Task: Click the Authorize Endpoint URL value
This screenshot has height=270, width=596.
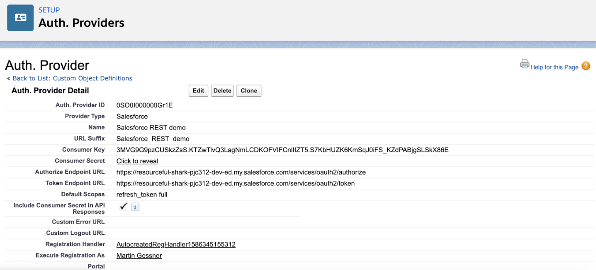Action: (x=241, y=172)
